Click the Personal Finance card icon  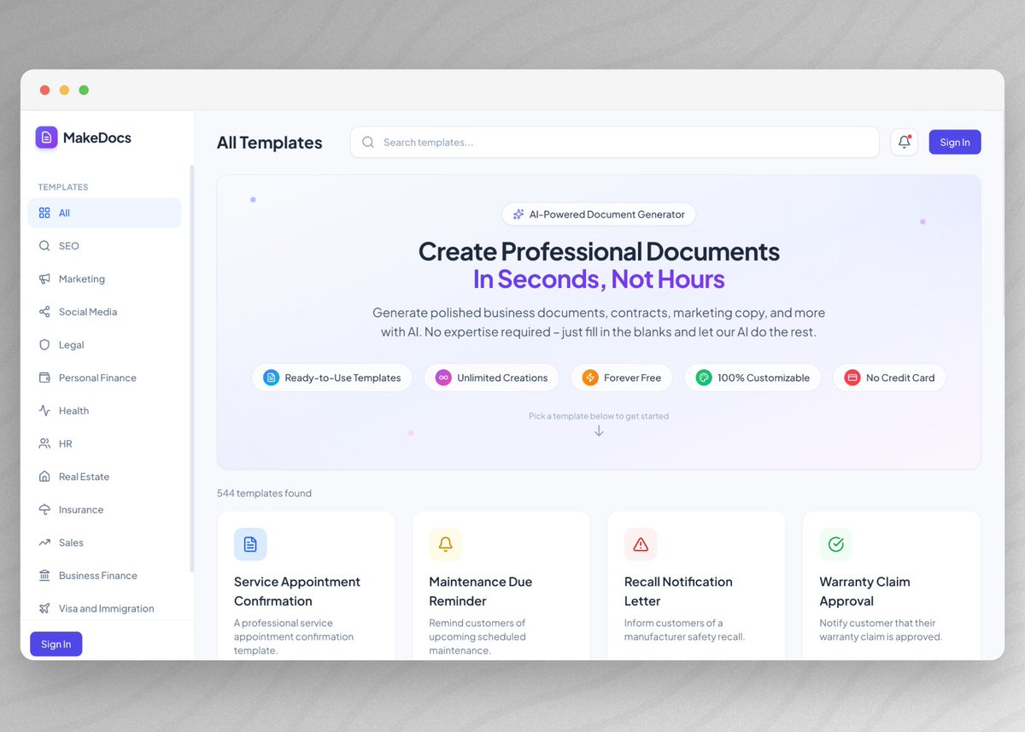[x=44, y=378]
